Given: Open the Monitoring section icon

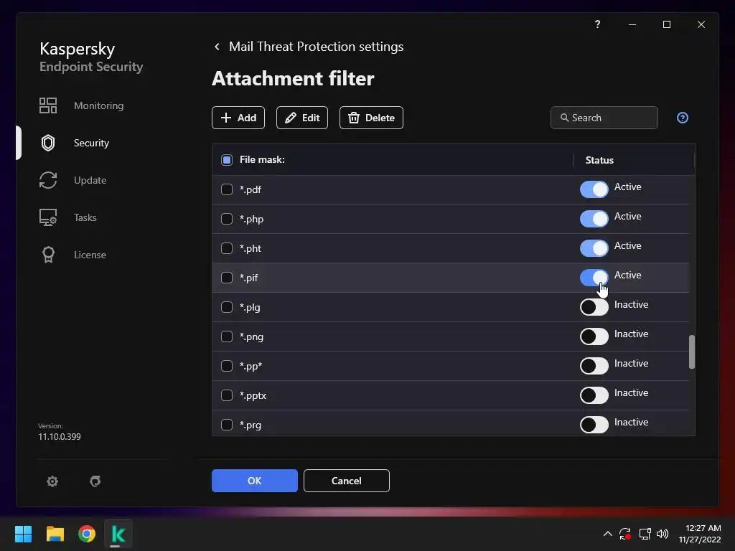Looking at the screenshot, I should pos(48,105).
